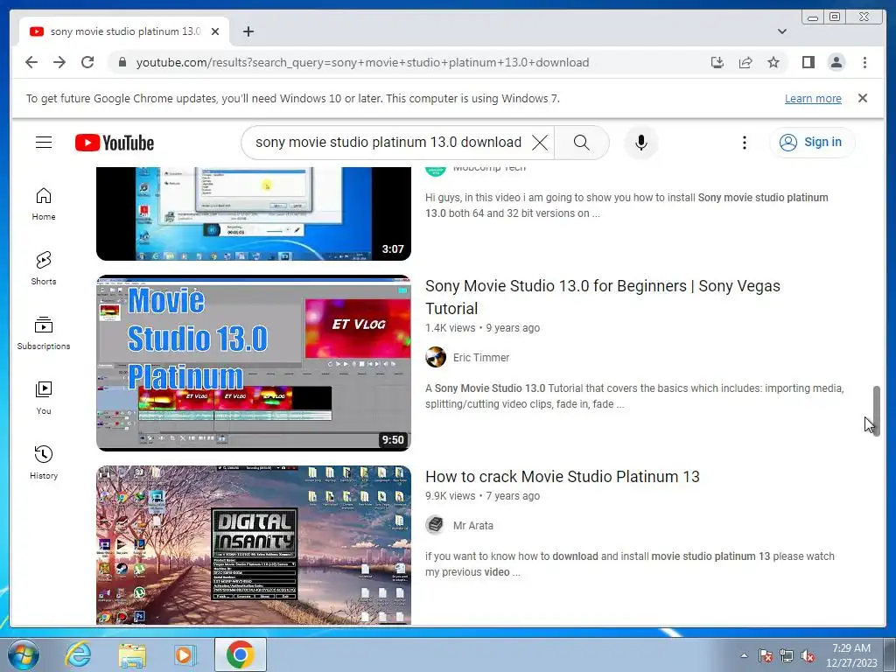
Task: Click the install app icon in address bar
Action: coord(717,62)
